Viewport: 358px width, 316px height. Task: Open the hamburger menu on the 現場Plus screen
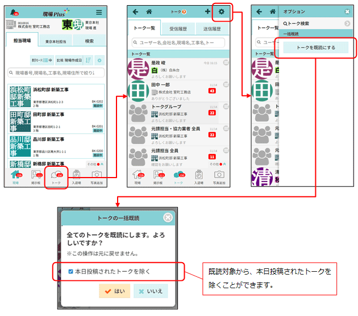pos(99,12)
